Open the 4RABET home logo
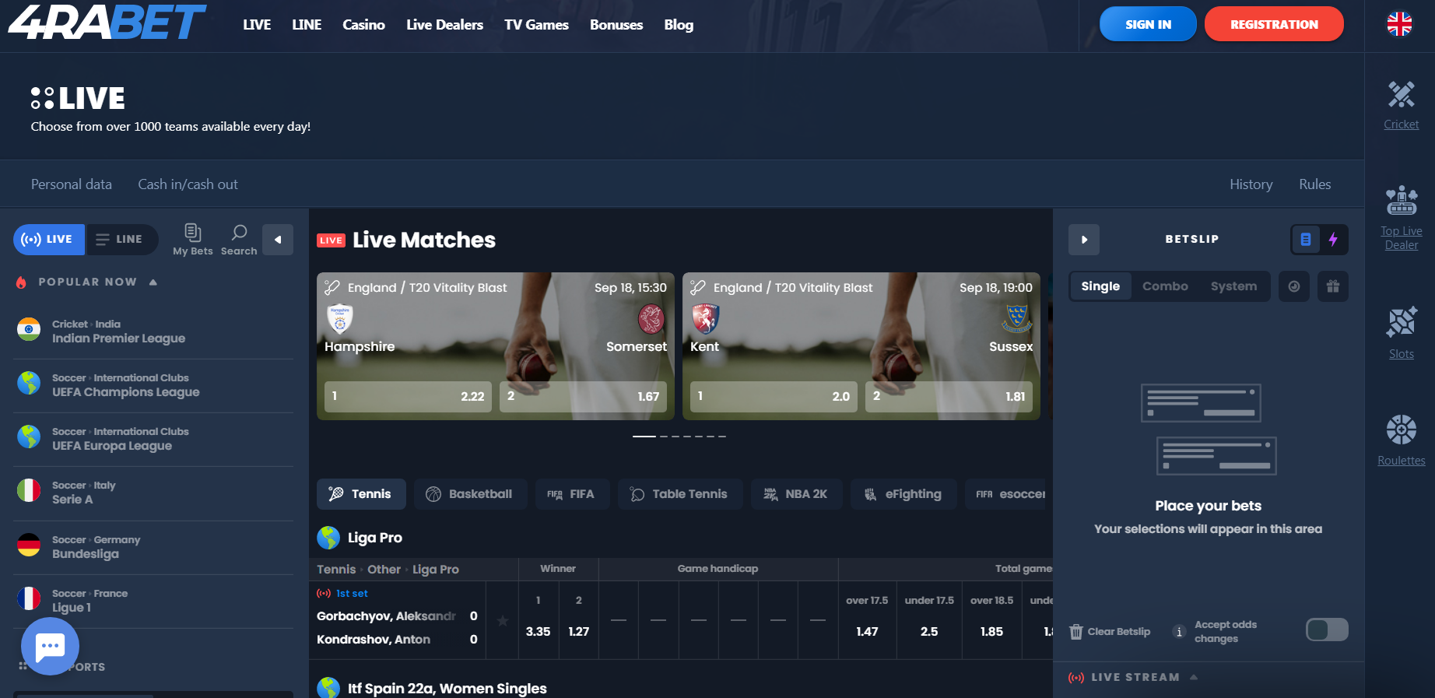Viewport: 1435px width, 698px height. pos(107,22)
